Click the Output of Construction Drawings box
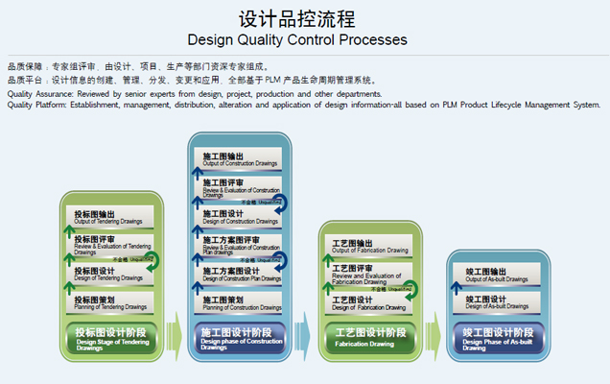 (243, 159)
